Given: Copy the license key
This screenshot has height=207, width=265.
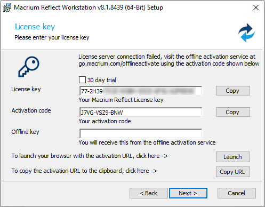Looking at the screenshot, I should click(233, 91).
